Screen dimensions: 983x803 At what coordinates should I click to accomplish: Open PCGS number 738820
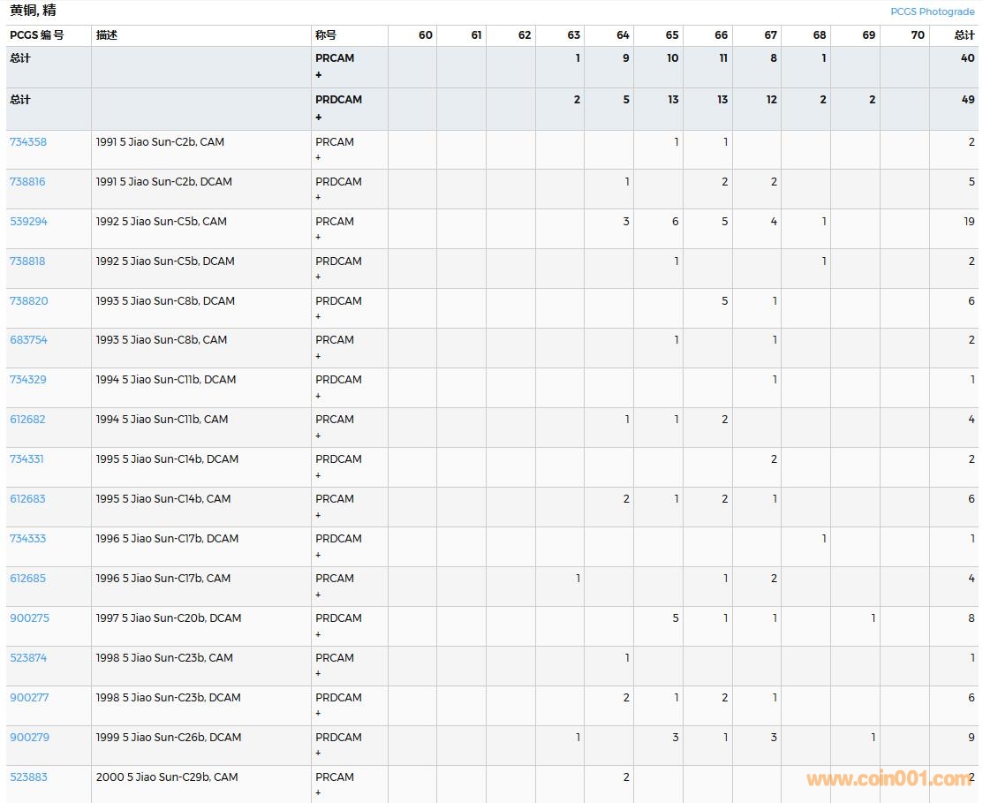pos(29,301)
